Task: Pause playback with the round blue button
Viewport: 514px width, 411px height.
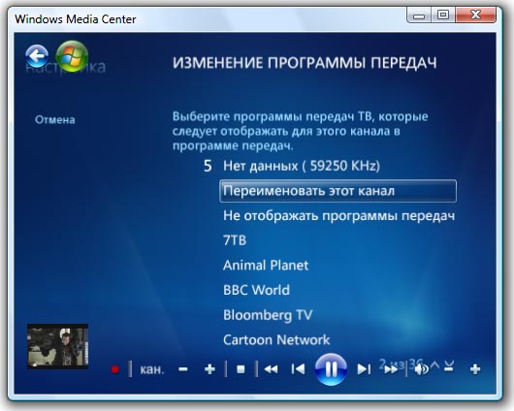Action: click(331, 369)
